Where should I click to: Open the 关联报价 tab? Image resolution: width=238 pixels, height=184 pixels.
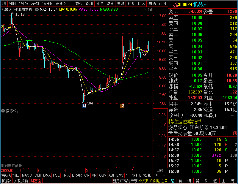coord(21,181)
